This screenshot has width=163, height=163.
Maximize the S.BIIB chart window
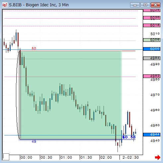click(145, 5)
